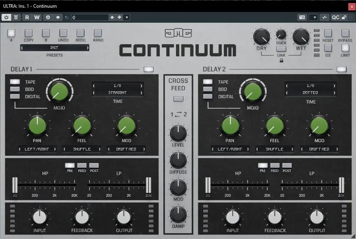Image resolution: width=356 pixels, height=239 pixels.
Task: Go to next preset from INIT
Action: (87, 48)
